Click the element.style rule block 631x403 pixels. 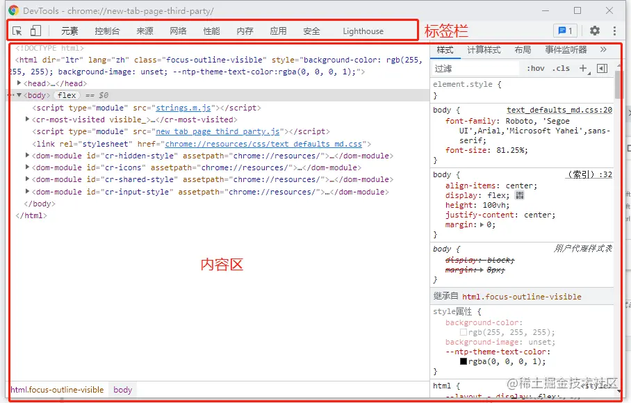point(521,90)
